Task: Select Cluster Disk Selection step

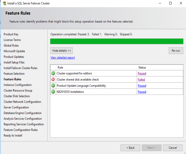Action: click(x=17, y=96)
